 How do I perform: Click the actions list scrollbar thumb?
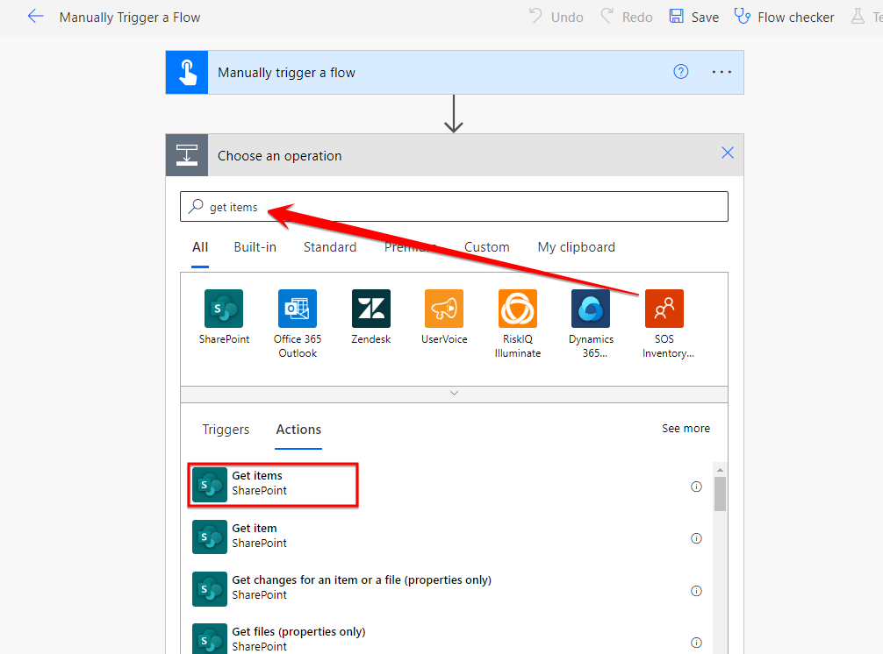click(720, 494)
